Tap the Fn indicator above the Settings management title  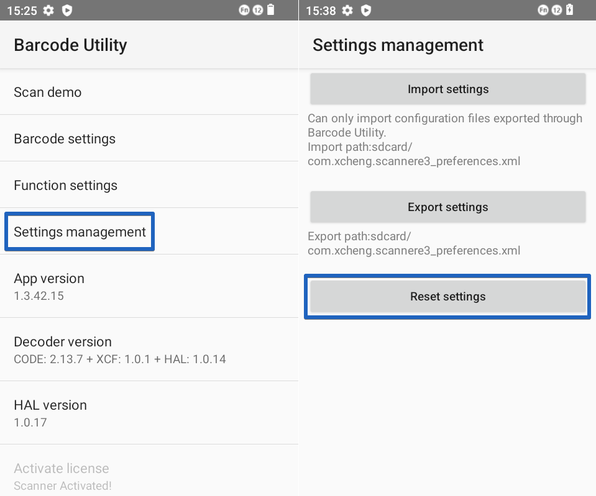[543, 11]
